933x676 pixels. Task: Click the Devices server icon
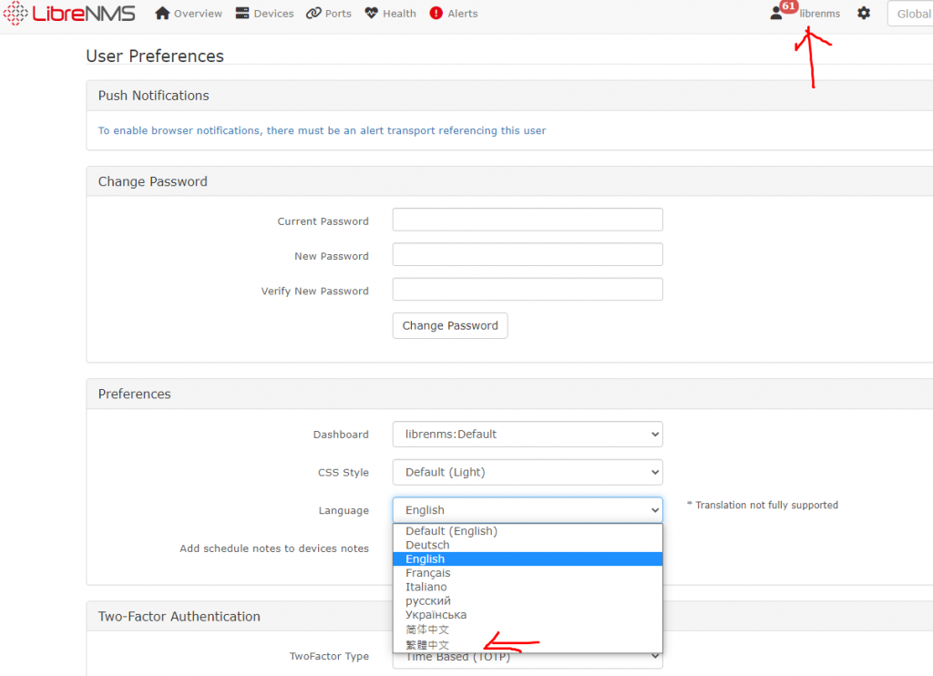point(242,13)
